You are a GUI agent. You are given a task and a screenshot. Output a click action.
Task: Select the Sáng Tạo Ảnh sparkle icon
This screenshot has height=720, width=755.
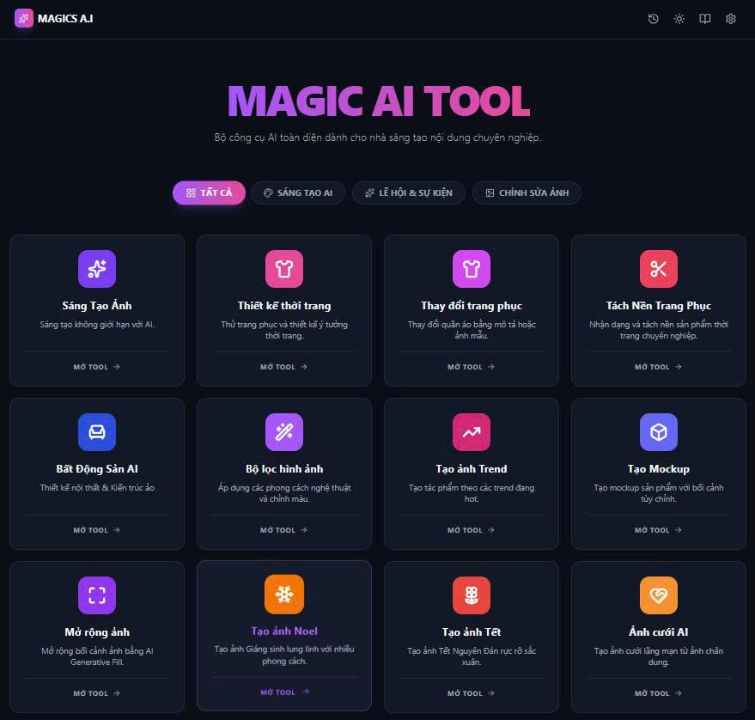click(96, 269)
